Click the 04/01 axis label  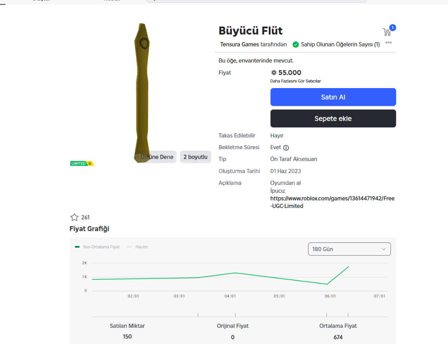tap(230, 296)
